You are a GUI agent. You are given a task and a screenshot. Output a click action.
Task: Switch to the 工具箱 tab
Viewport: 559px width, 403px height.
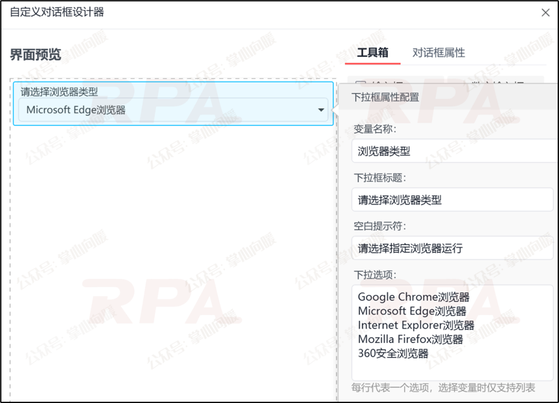point(372,53)
